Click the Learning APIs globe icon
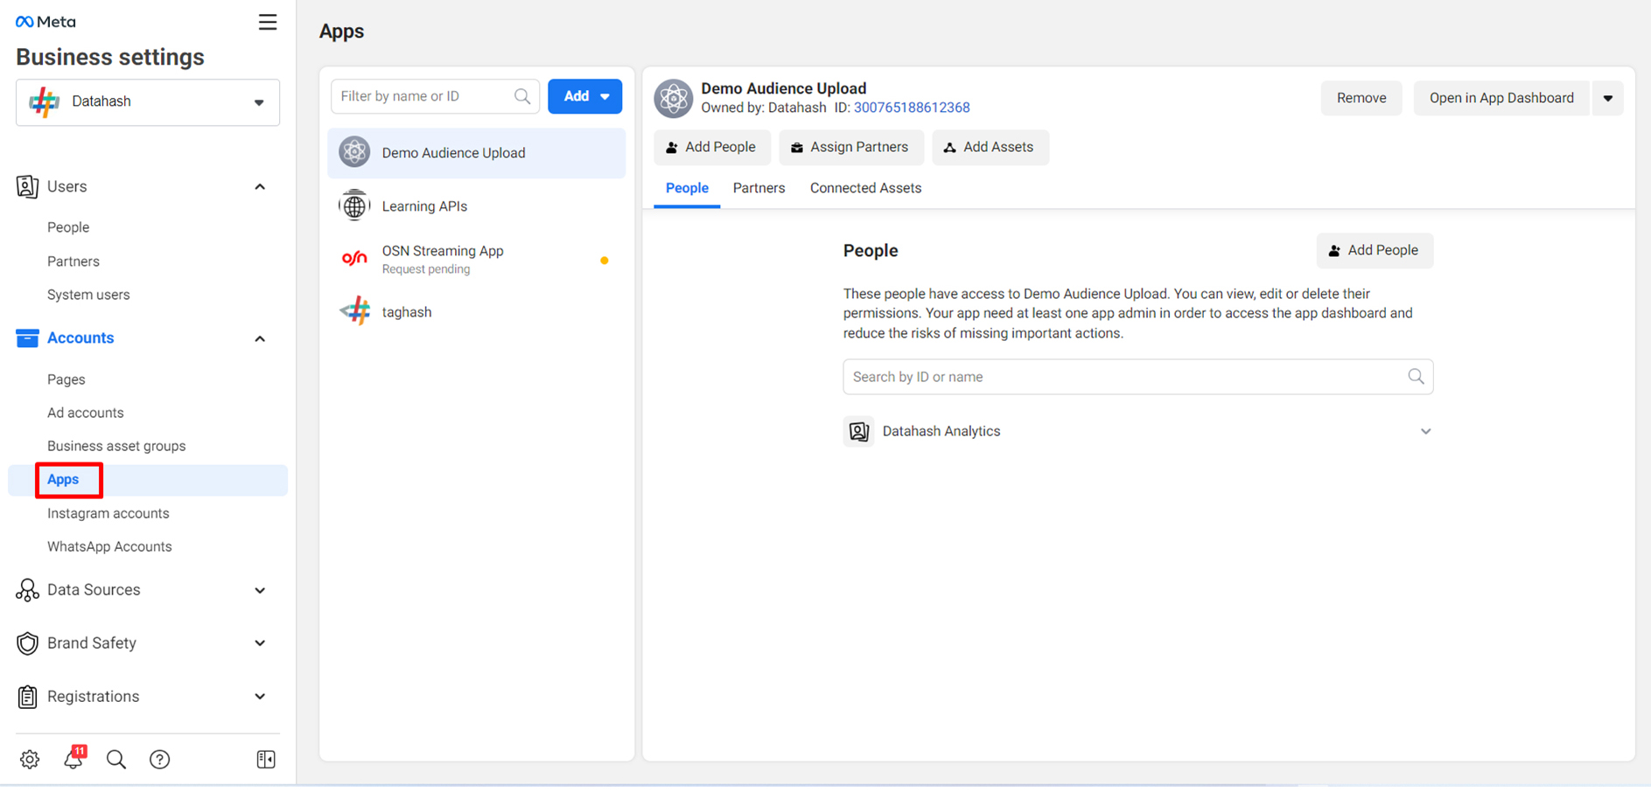Viewport: 1651px width, 792px height. tap(354, 206)
